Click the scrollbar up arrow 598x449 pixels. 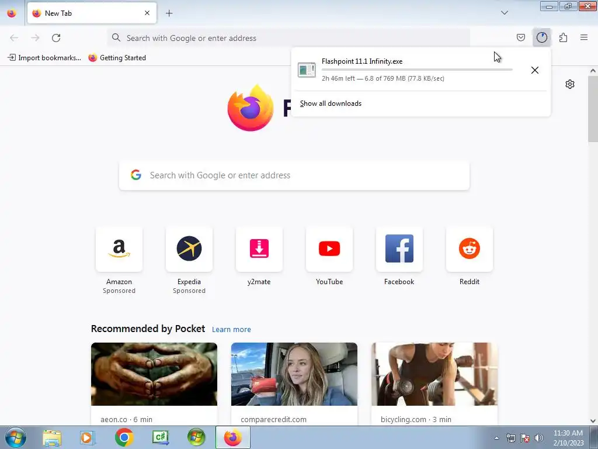click(593, 71)
